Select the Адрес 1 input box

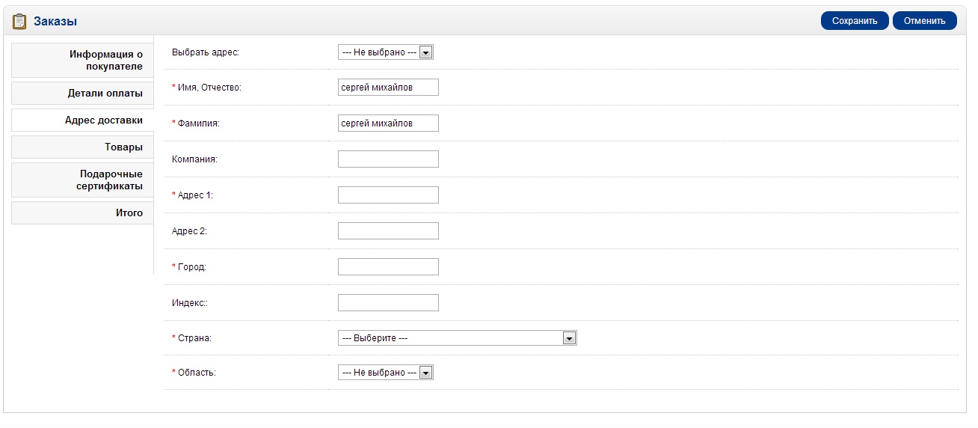tap(388, 195)
